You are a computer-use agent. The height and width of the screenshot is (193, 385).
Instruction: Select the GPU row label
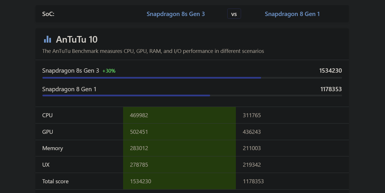(x=48, y=132)
